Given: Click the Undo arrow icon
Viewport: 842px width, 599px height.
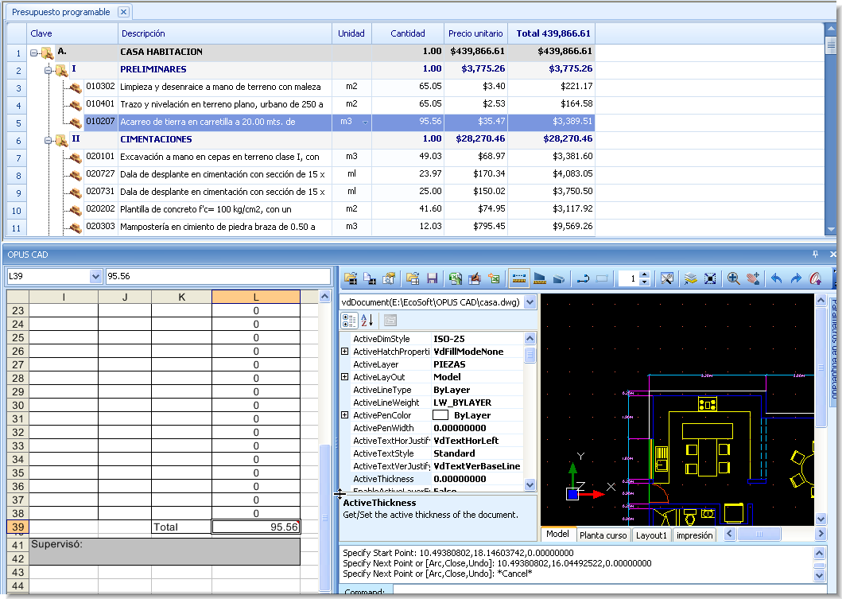Looking at the screenshot, I should (777, 277).
